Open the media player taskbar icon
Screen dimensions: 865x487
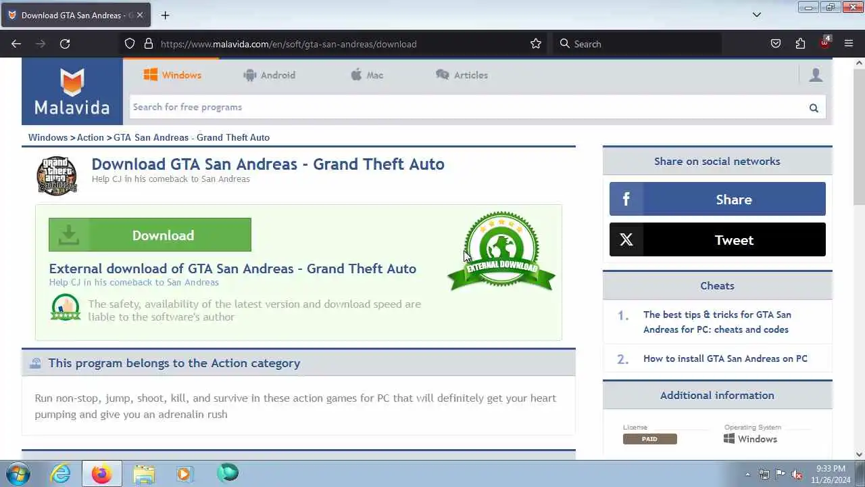click(x=184, y=473)
